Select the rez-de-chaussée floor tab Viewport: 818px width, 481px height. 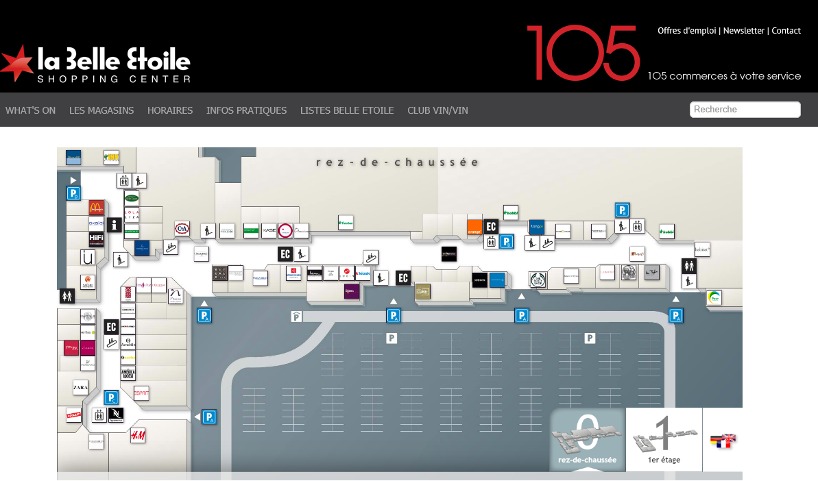point(588,439)
